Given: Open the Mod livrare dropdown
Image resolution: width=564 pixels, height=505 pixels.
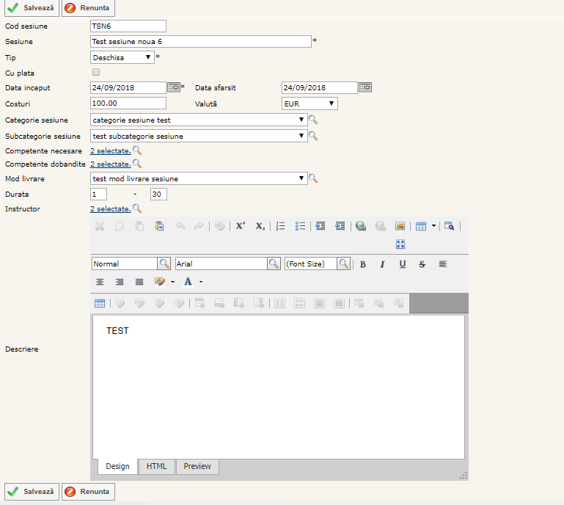Looking at the screenshot, I should click(198, 178).
